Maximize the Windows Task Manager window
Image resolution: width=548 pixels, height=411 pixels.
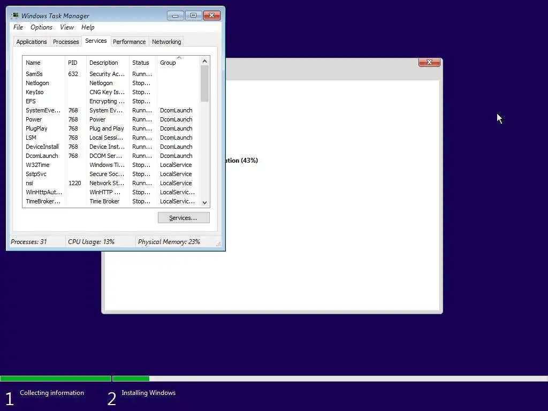193,16
